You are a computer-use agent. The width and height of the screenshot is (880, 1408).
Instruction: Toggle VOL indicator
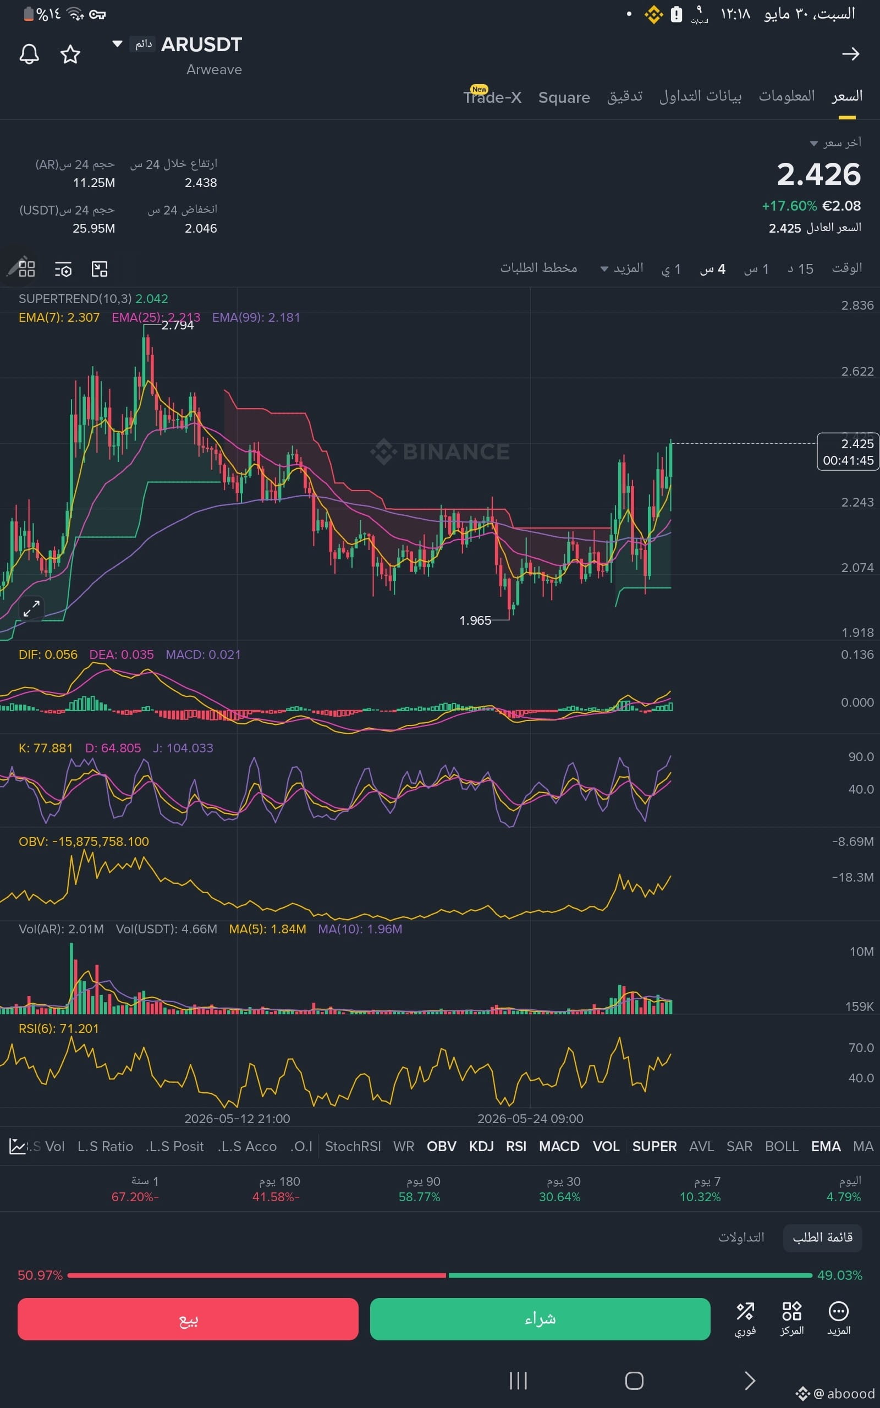pyautogui.click(x=606, y=1146)
